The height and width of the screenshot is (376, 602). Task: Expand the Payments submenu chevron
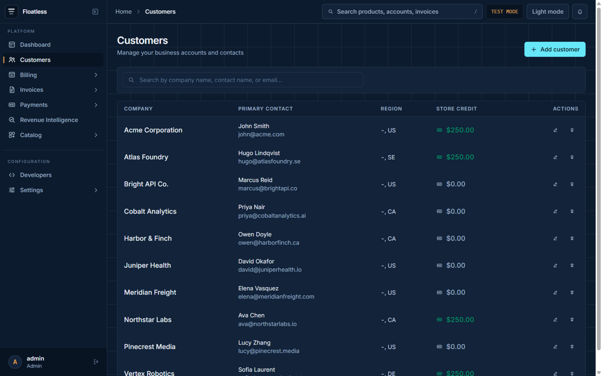pyautogui.click(x=96, y=105)
